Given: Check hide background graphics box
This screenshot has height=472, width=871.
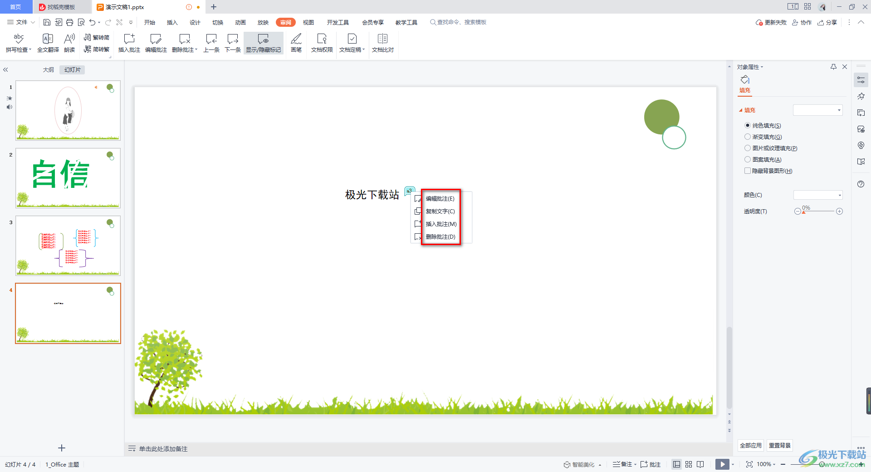Looking at the screenshot, I should click(748, 171).
